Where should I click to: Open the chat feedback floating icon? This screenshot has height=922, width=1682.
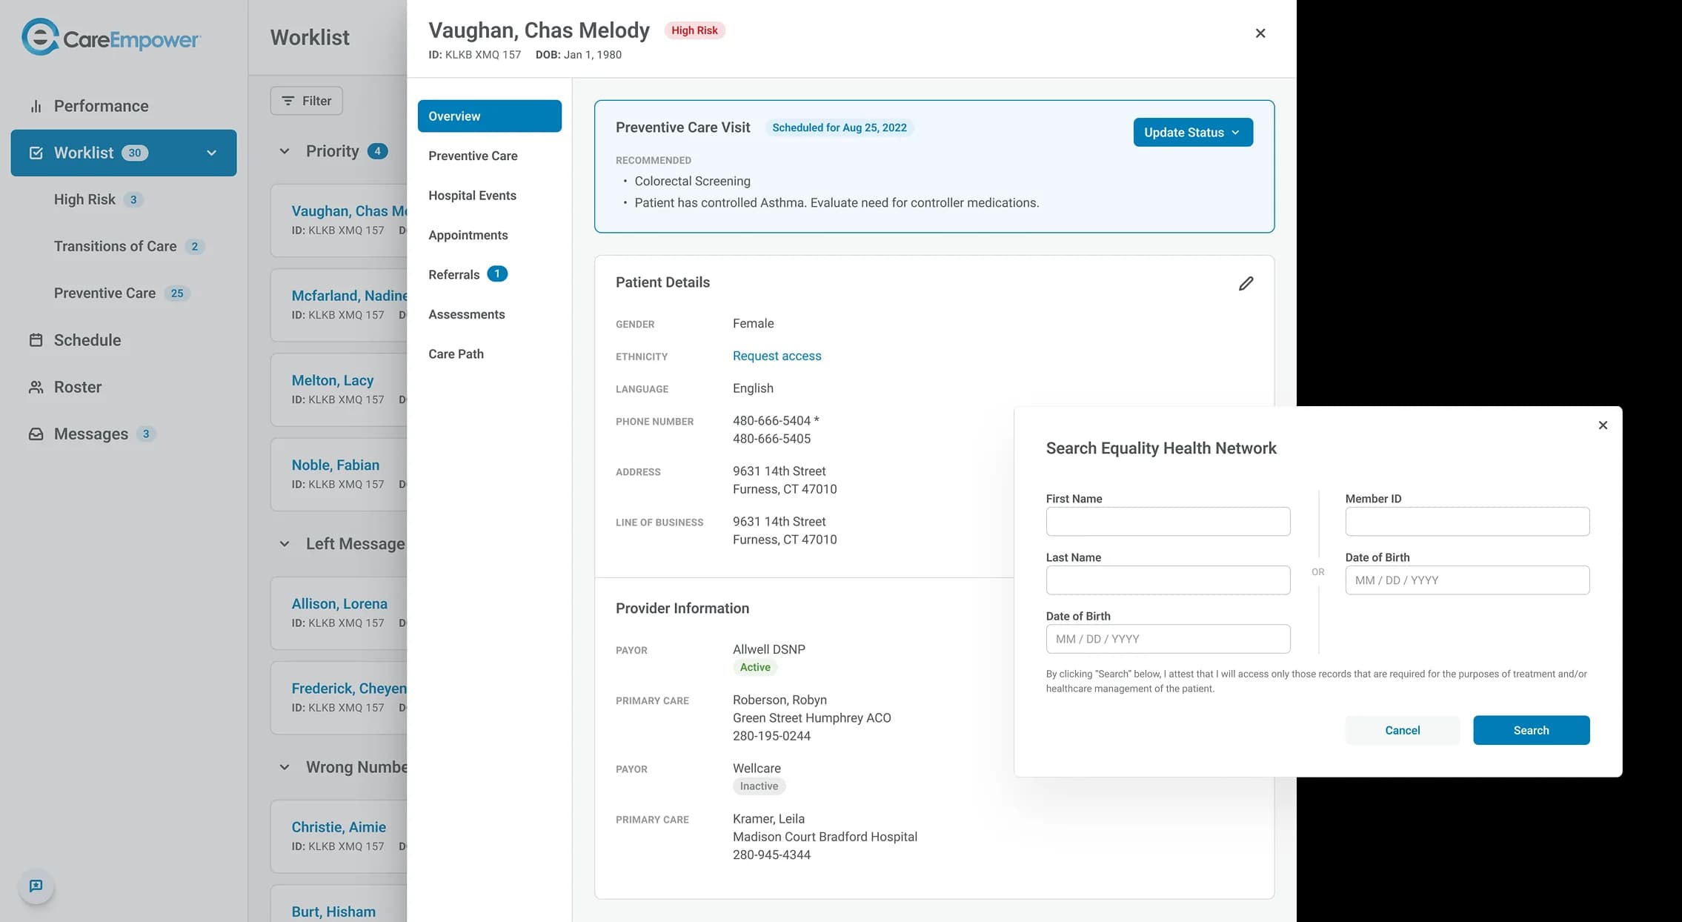(x=36, y=886)
